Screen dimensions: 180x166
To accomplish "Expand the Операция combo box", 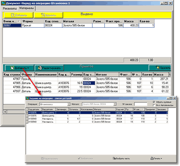I will pos(69,104).
